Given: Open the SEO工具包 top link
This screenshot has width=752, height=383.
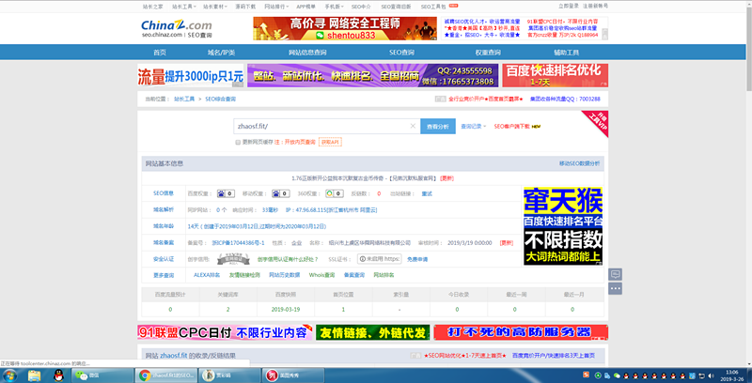Looking at the screenshot, I should [433, 7].
